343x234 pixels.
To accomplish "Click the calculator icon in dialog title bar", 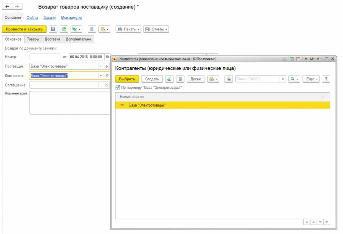I will 292,59.
